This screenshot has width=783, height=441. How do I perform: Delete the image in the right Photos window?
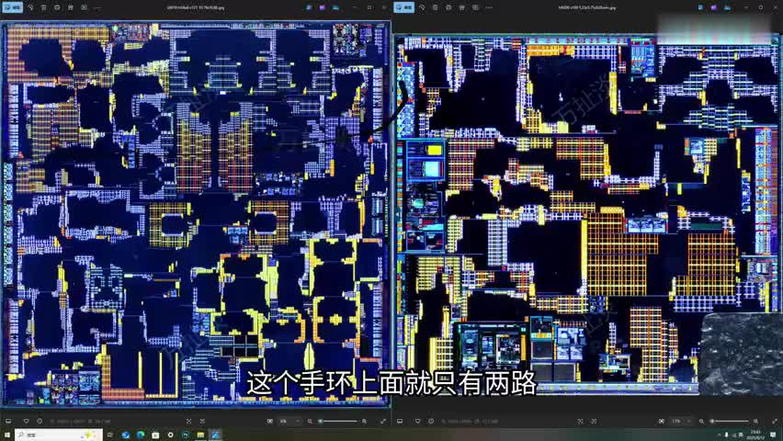435,7
